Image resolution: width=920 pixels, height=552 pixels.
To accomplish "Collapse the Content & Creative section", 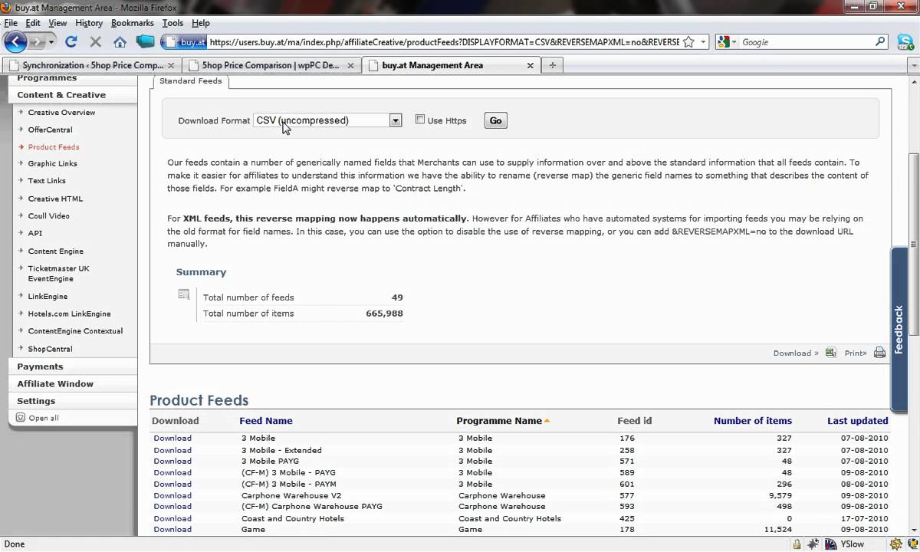I will tap(61, 95).
